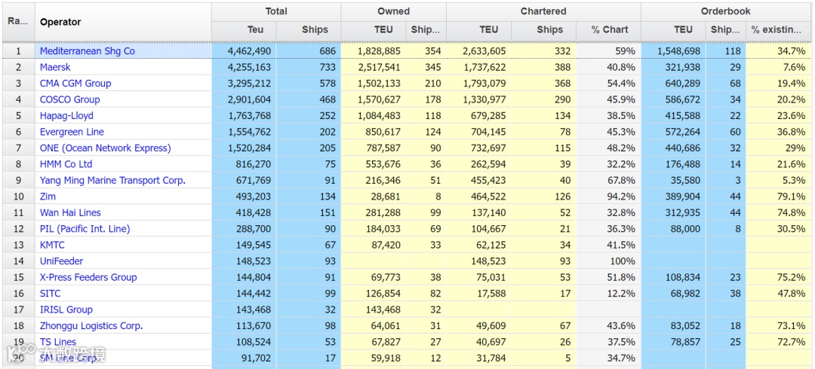Click the Chartered group header

tap(543, 11)
